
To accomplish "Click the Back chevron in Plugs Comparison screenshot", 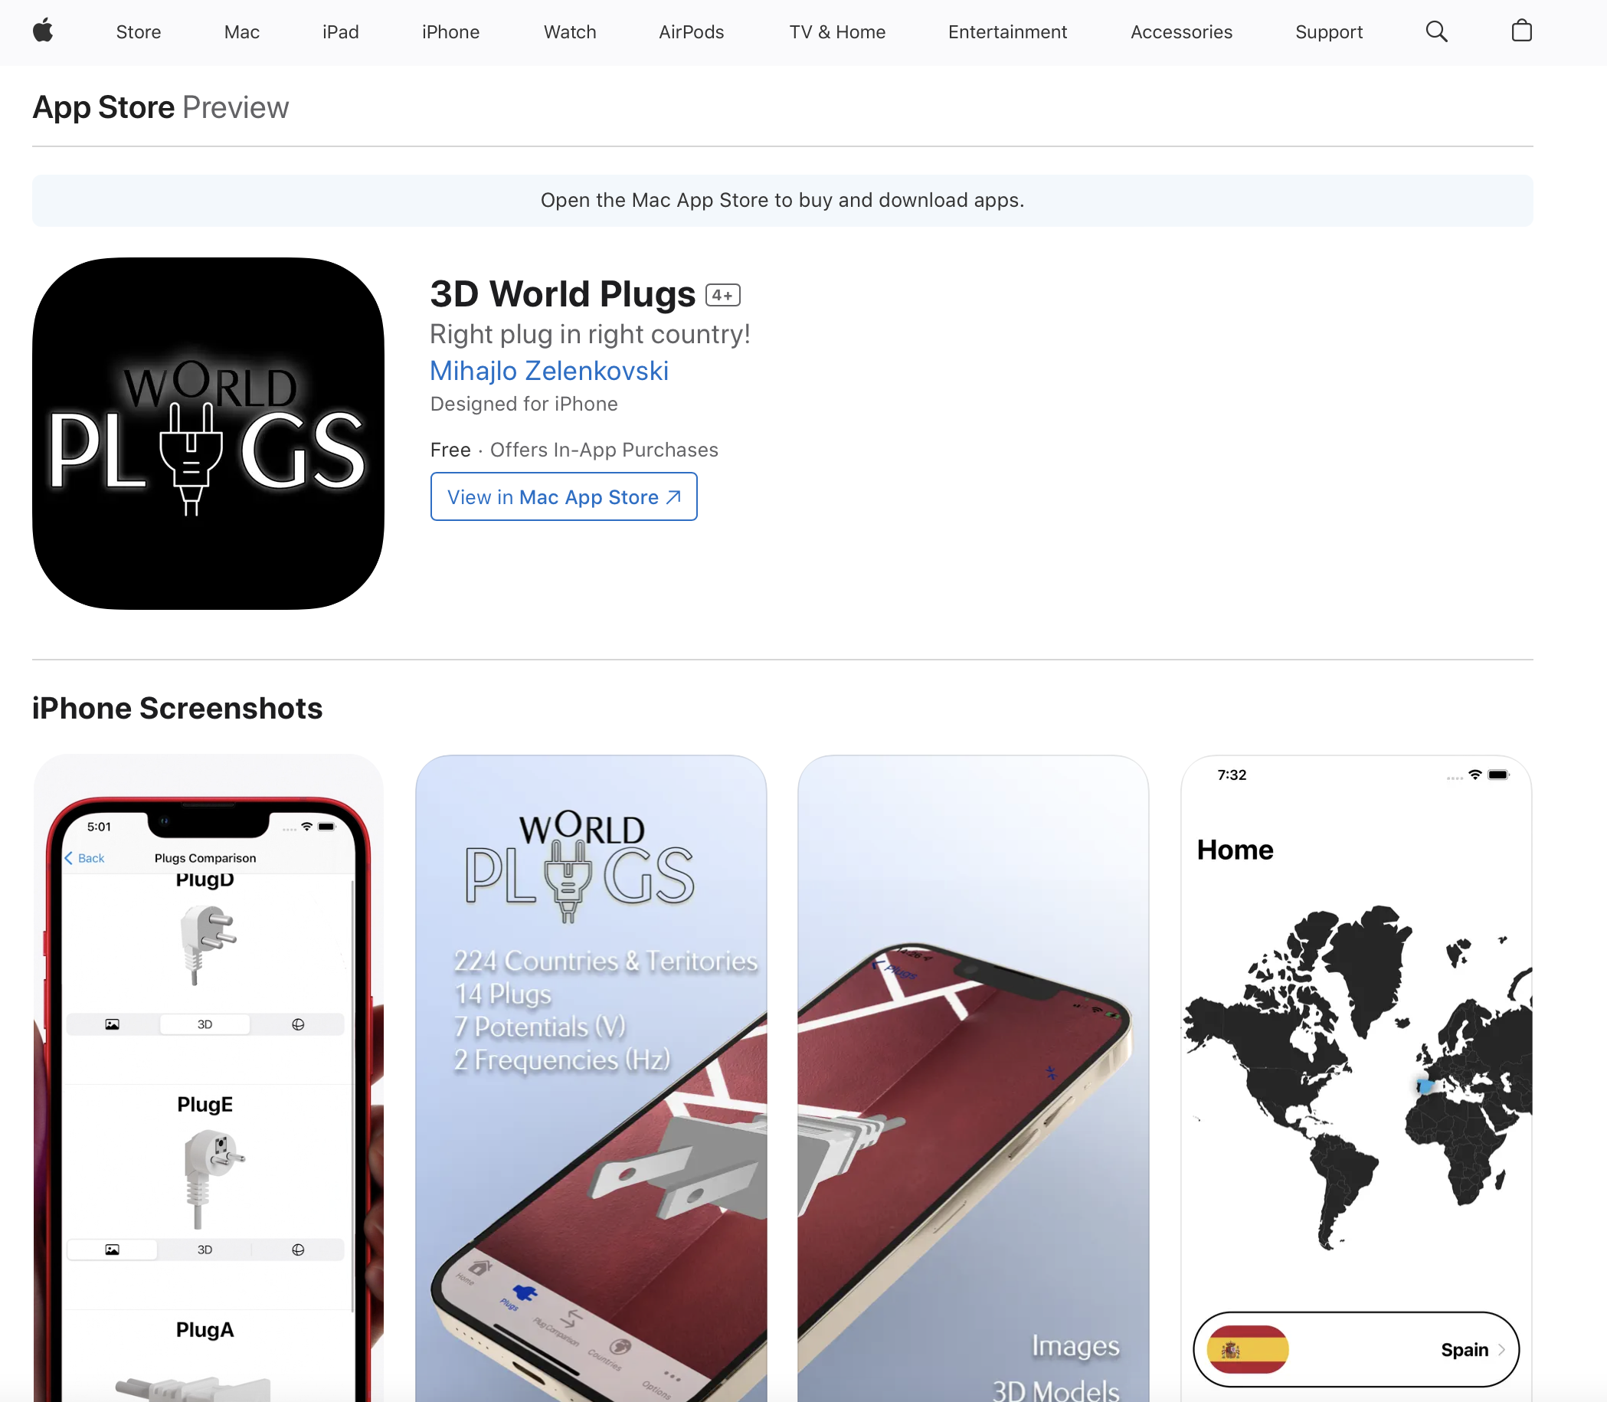I will (69, 858).
